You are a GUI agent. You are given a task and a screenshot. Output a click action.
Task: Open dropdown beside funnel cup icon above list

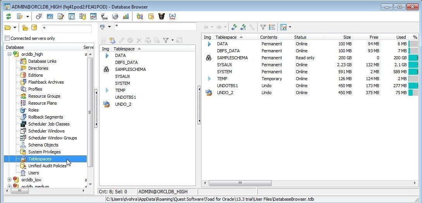click(109, 27)
